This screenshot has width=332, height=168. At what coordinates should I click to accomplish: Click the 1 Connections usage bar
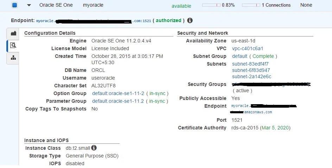251,5
